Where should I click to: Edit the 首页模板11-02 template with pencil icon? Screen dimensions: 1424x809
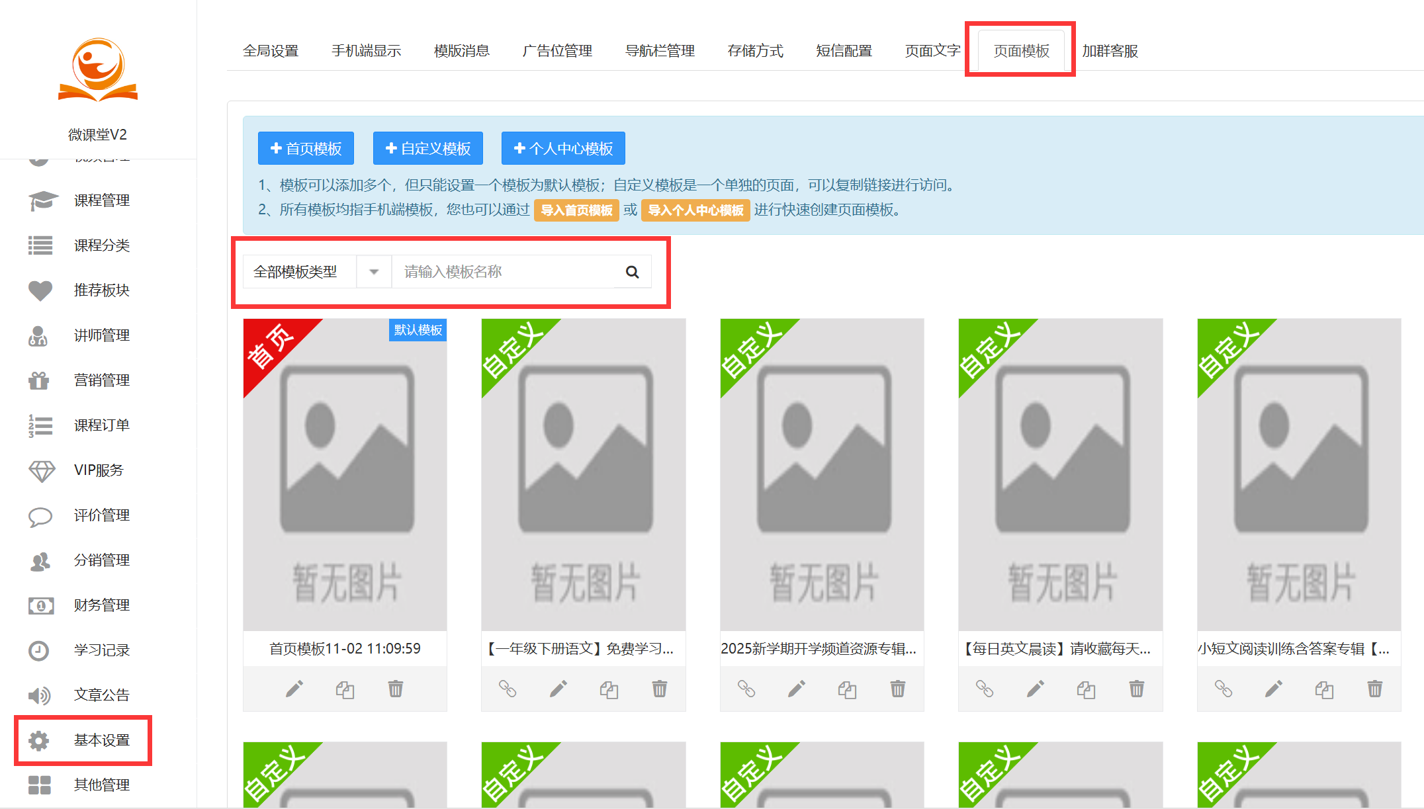[294, 689]
